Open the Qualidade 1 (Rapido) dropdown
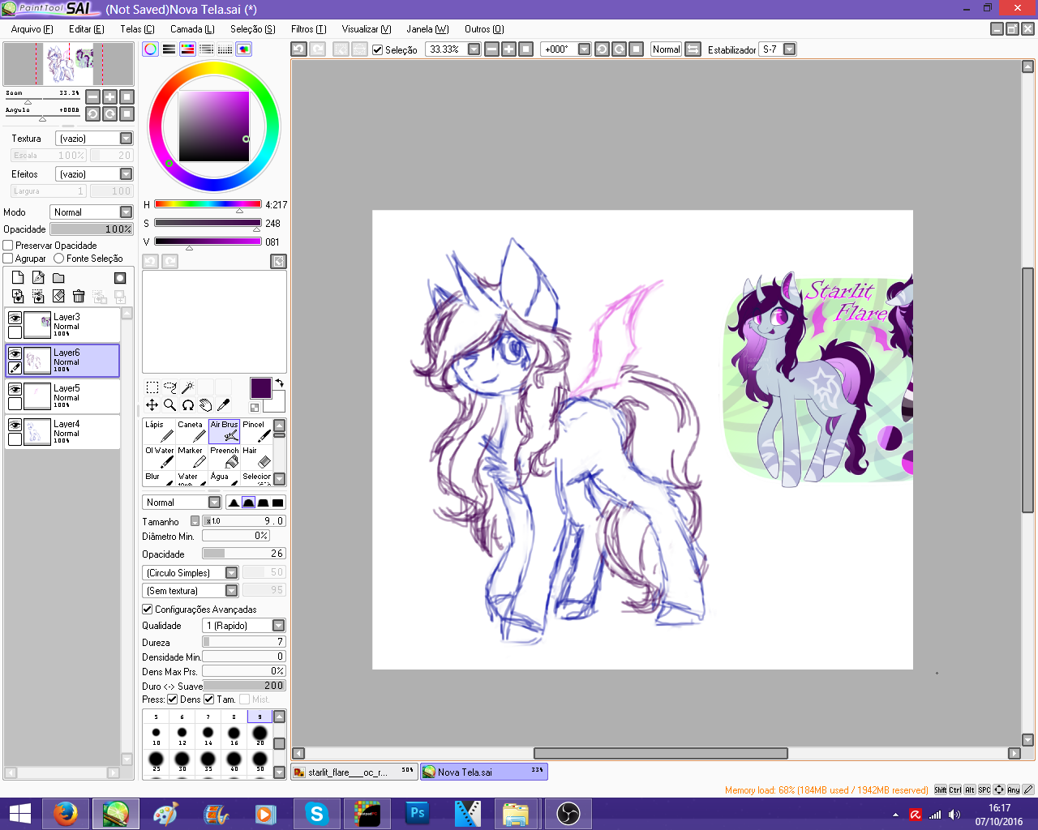1038x830 pixels. [x=244, y=626]
